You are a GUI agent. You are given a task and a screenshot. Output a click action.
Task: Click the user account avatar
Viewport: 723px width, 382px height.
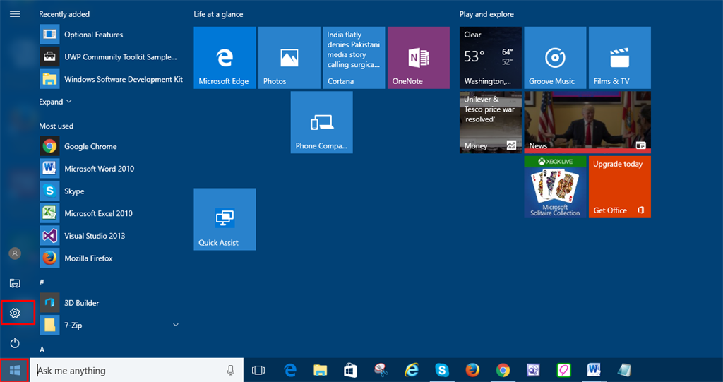coord(15,253)
